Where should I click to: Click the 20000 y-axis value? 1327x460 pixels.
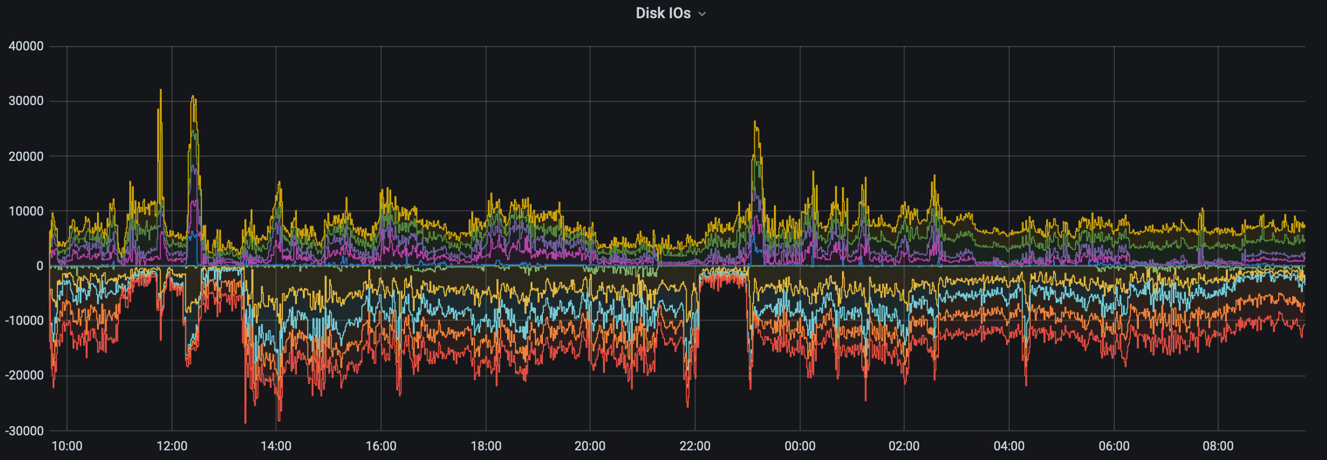click(x=26, y=157)
